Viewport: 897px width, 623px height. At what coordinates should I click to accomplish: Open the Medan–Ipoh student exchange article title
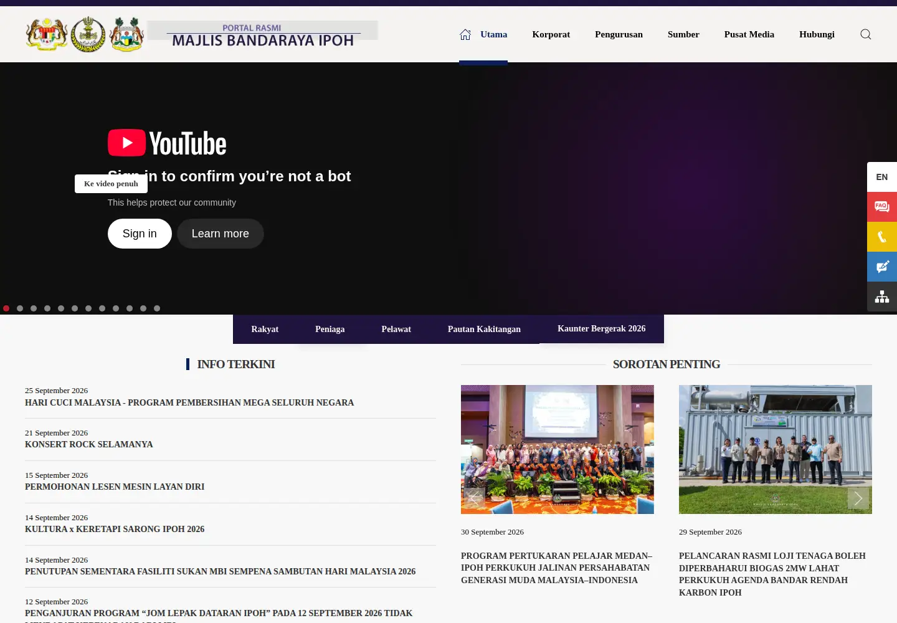click(x=557, y=568)
